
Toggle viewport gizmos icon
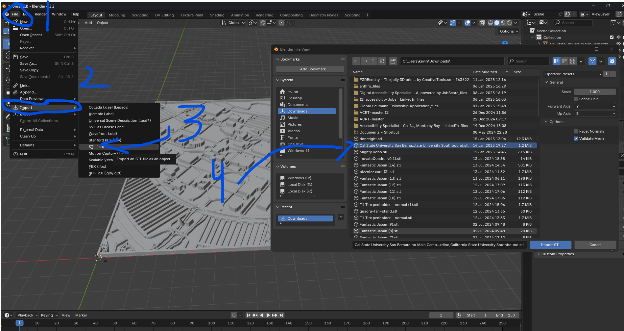453,23
